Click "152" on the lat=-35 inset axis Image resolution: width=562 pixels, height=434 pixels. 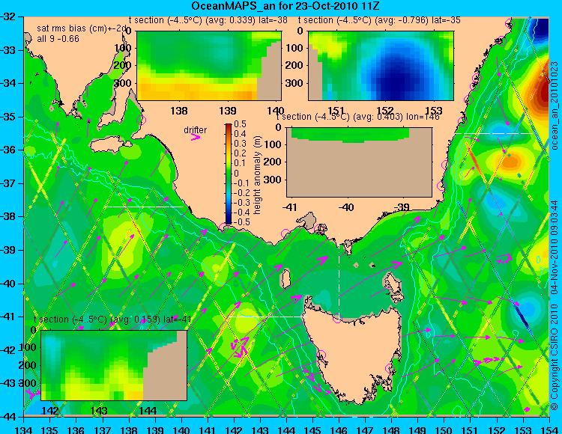[x=385, y=110]
